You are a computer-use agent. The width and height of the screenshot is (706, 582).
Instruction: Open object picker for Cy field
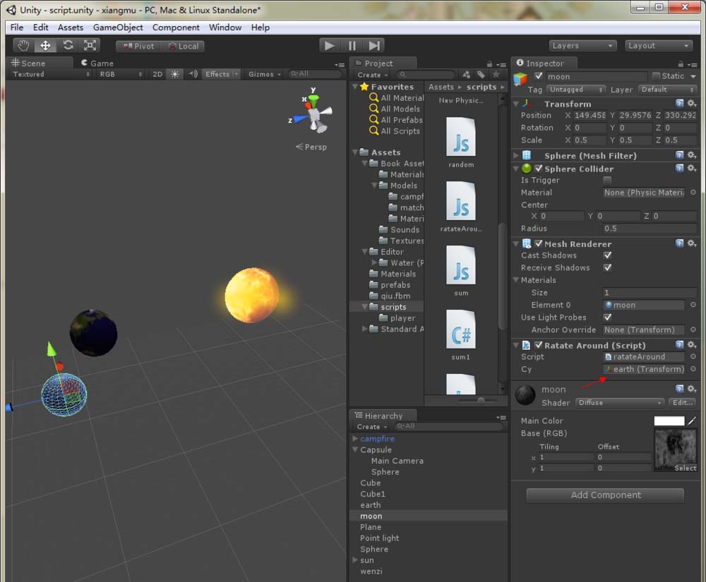click(x=693, y=369)
